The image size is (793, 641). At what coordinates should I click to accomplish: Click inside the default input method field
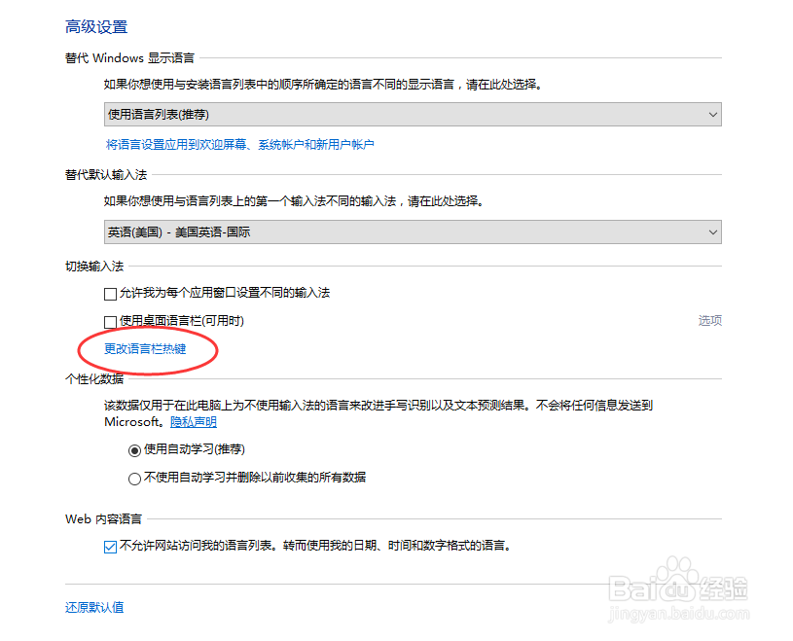point(292,231)
